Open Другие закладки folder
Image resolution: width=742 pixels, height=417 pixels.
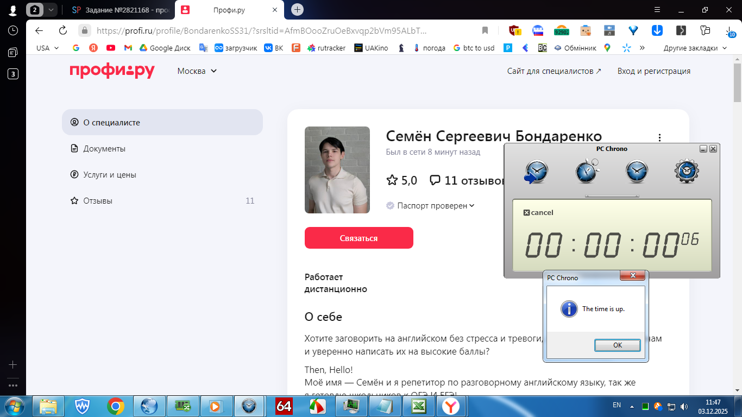click(x=695, y=48)
